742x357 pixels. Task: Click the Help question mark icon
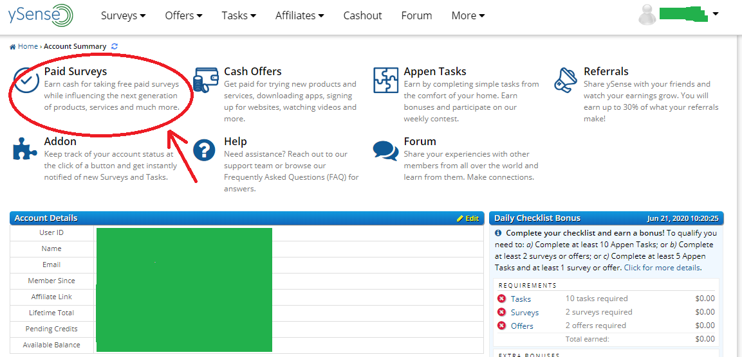205,151
